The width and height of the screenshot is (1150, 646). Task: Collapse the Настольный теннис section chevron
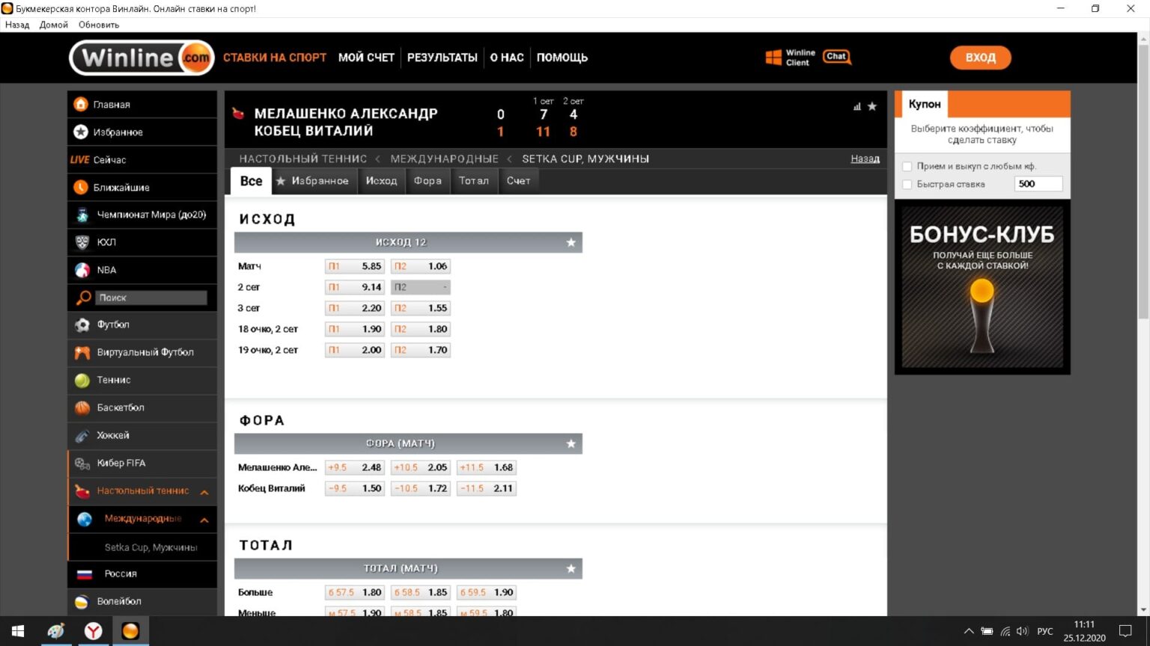[204, 492]
